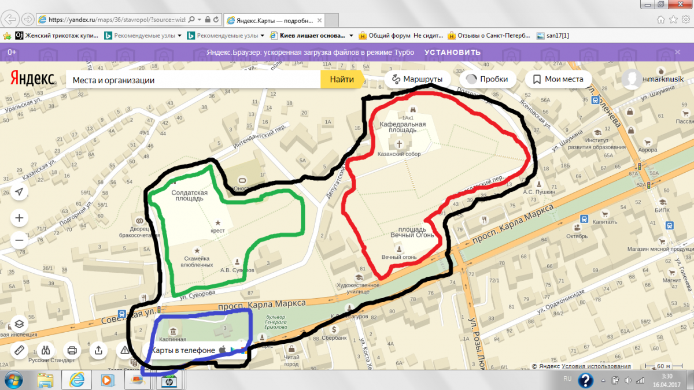Expand first Рекомендуемые узлы favorites dropdown
Viewport: 694px width, 390px height.
coord(180,35)
